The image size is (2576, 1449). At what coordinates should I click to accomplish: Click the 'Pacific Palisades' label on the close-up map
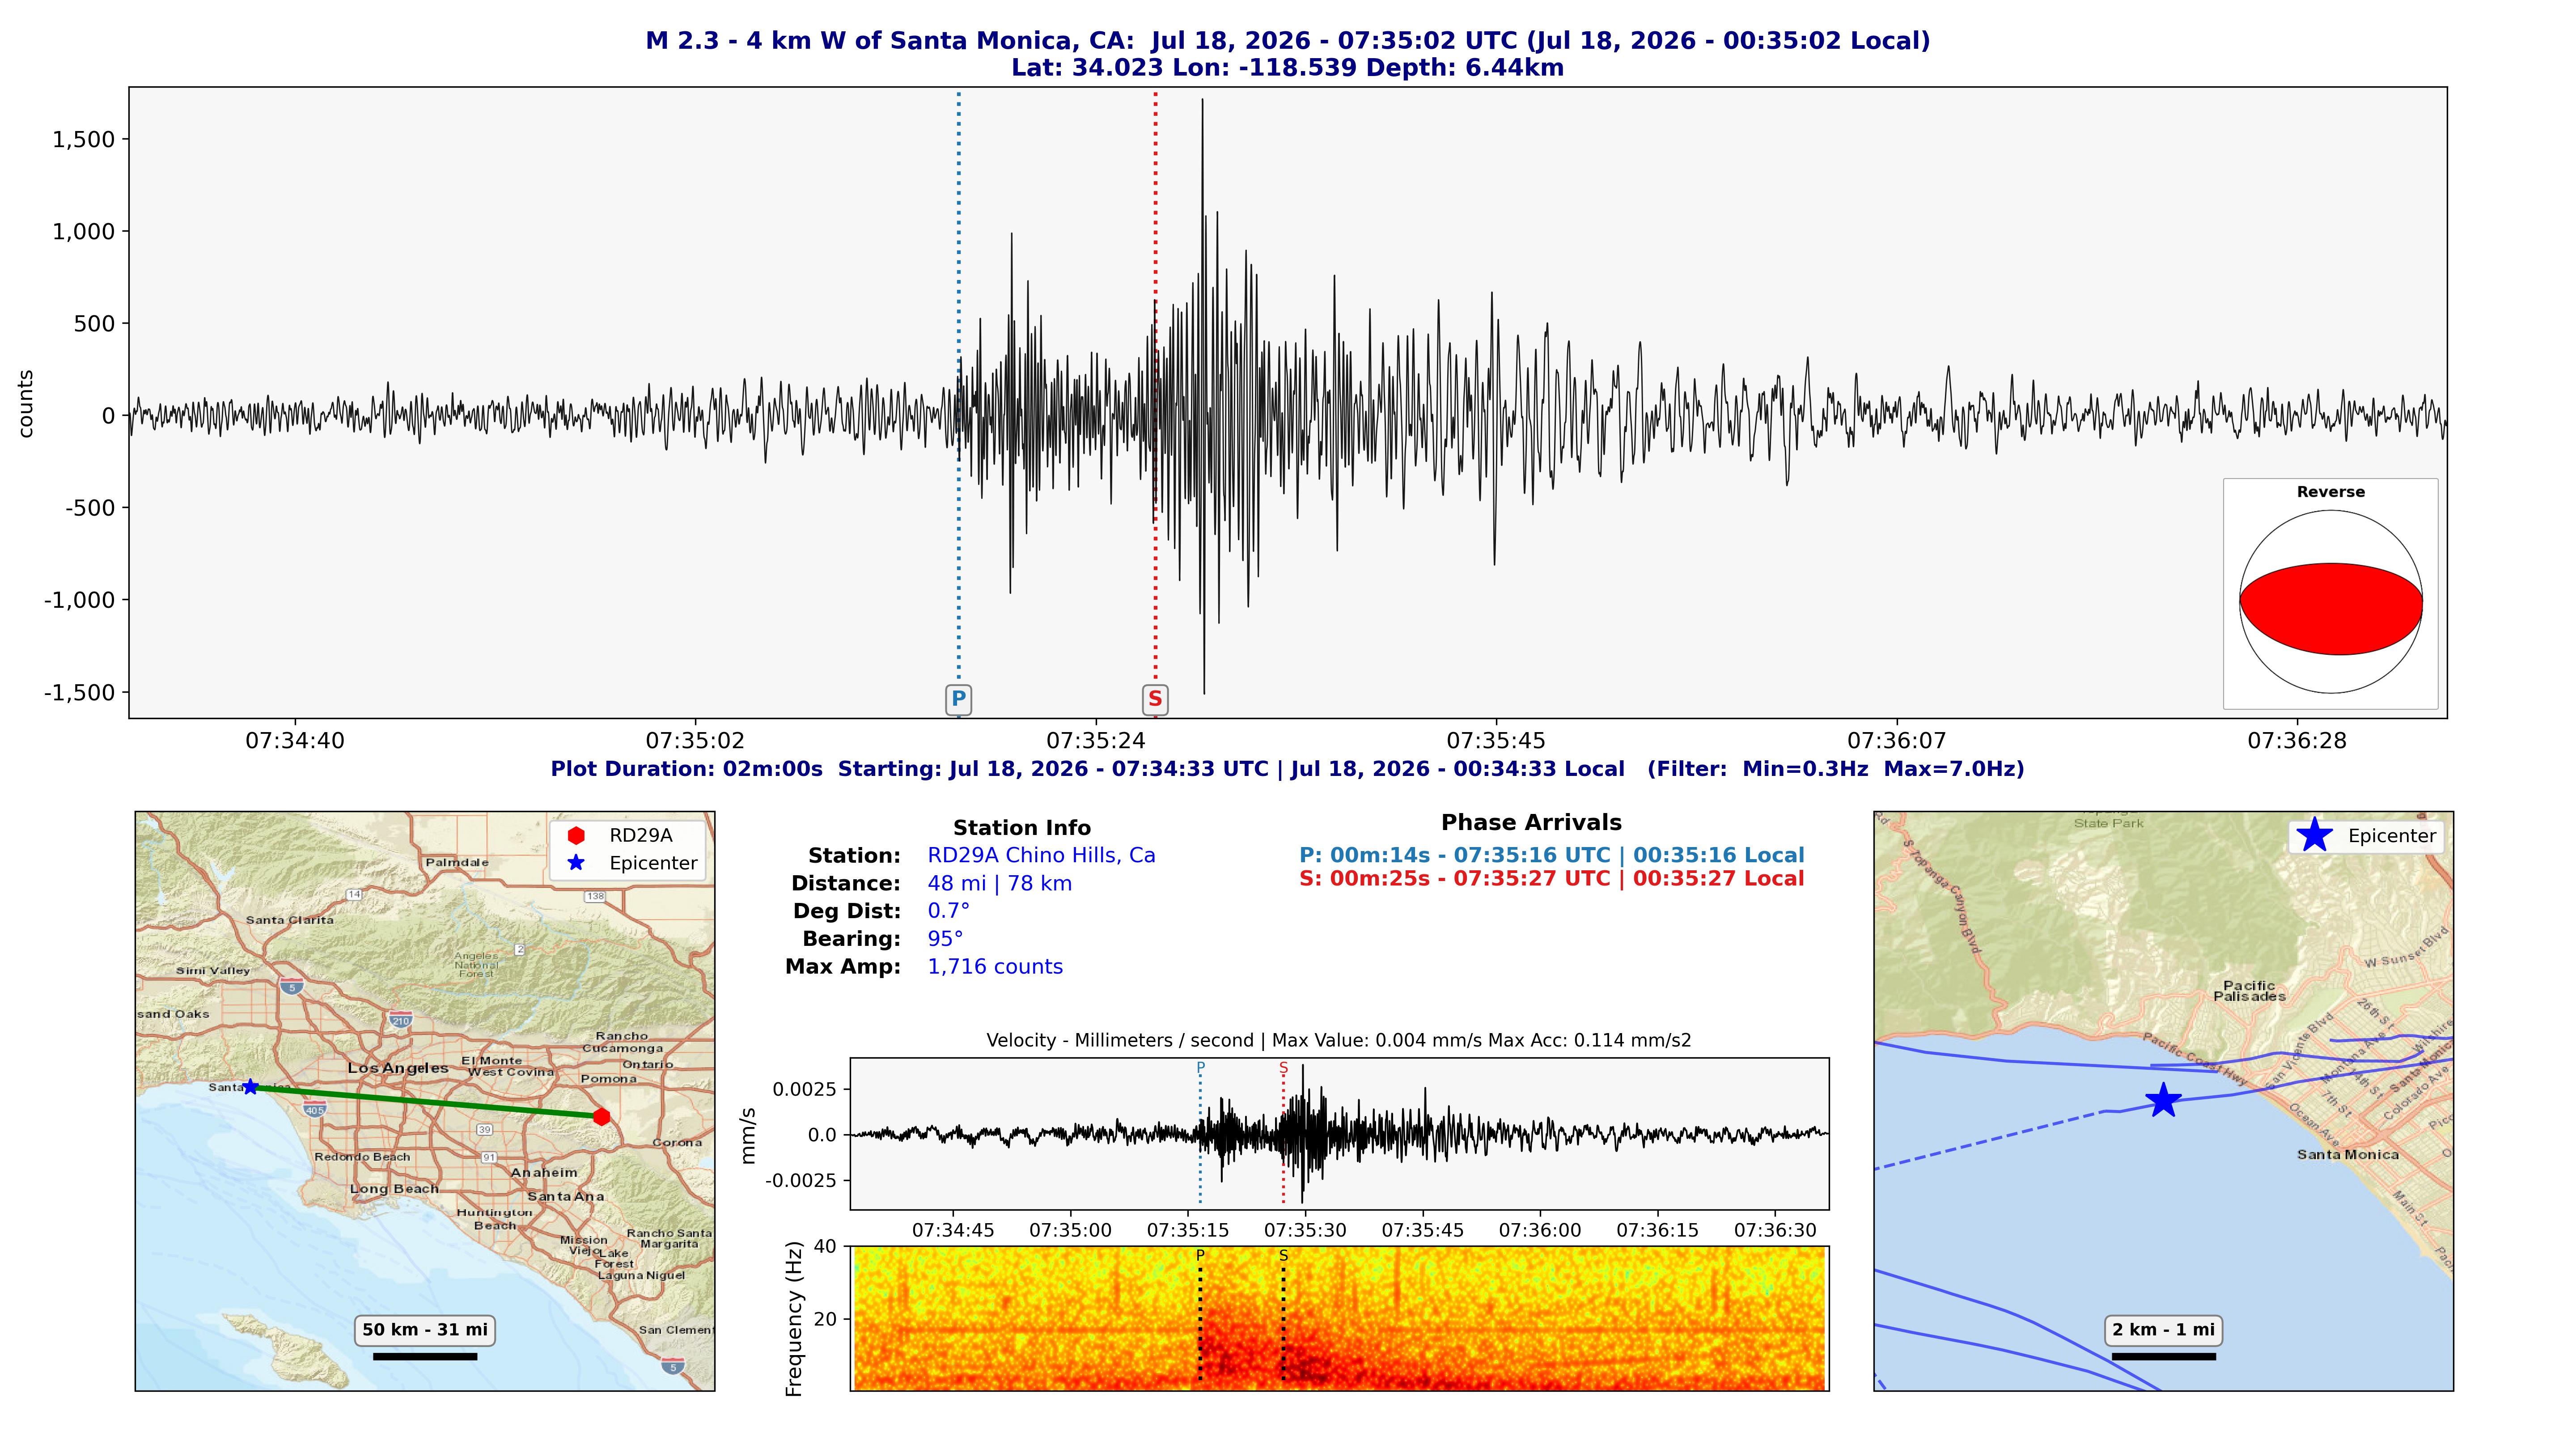click(x=2249, y=991)
